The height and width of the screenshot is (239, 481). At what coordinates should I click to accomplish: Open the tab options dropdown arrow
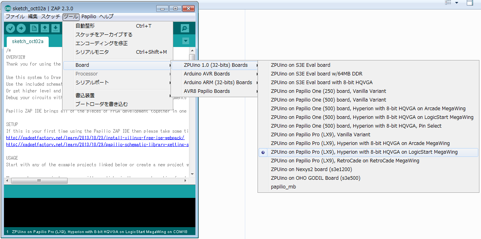(186, 41)
